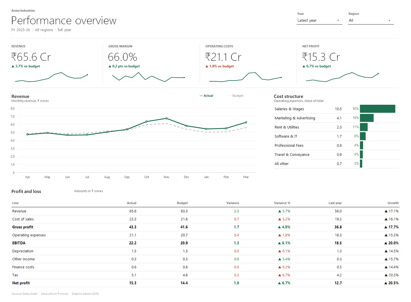Click the 'Performance overview' page title

tap(64, 21)
